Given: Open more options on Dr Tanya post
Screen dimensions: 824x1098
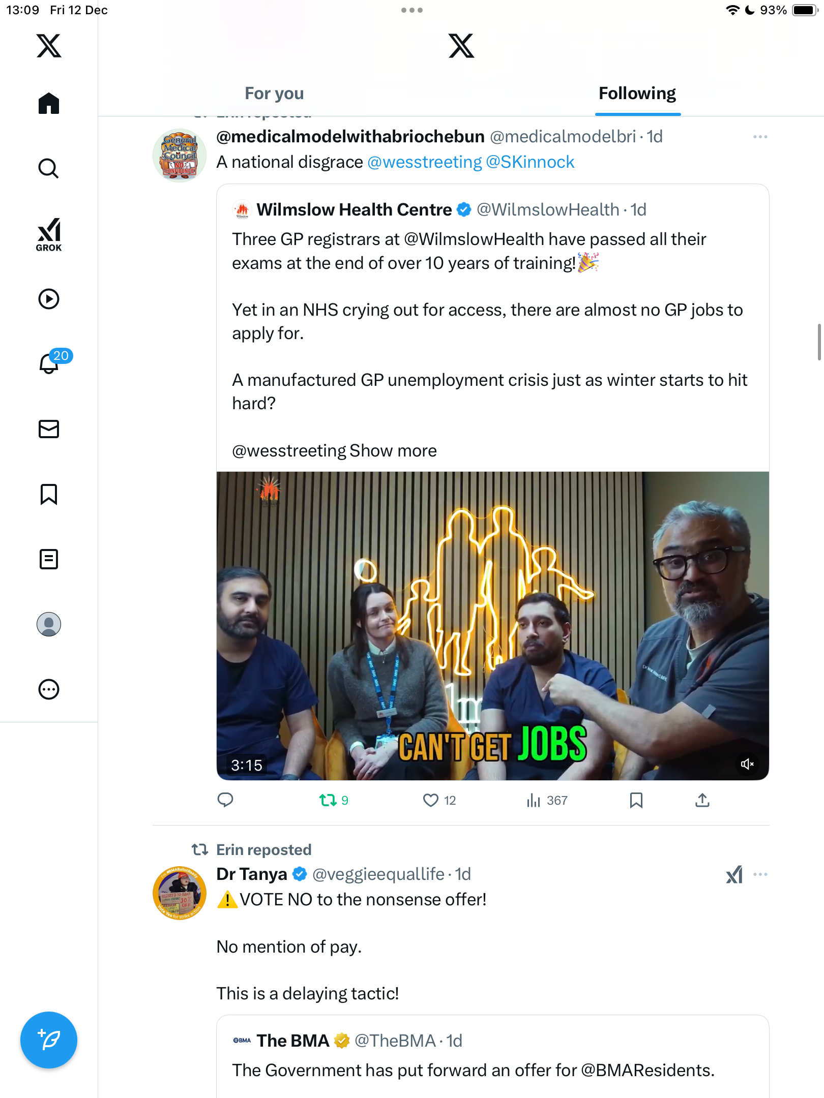Looking at the screenshot, I should coord(760,874).
